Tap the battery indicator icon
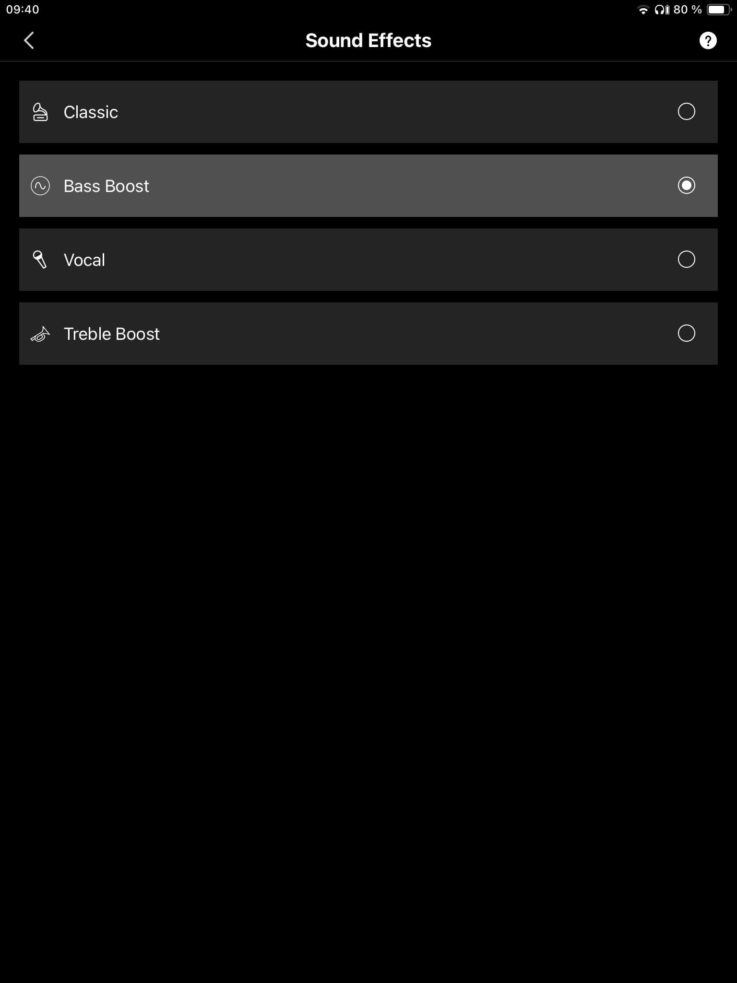The image size is (737, 983). pyautogui.click(x=718, y=10)
